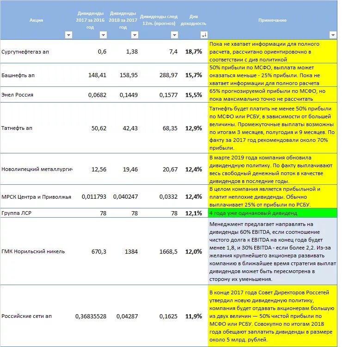355x347 pixels.
Task: Select the cell with value 19,46
Action: tap(123, 169)
